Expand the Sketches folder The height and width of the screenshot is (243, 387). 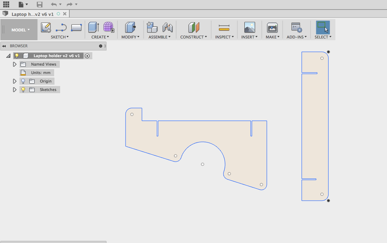point(15,90)
